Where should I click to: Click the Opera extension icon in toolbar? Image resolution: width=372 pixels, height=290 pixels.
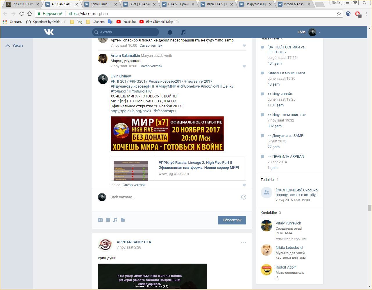(x=357, y=14)
